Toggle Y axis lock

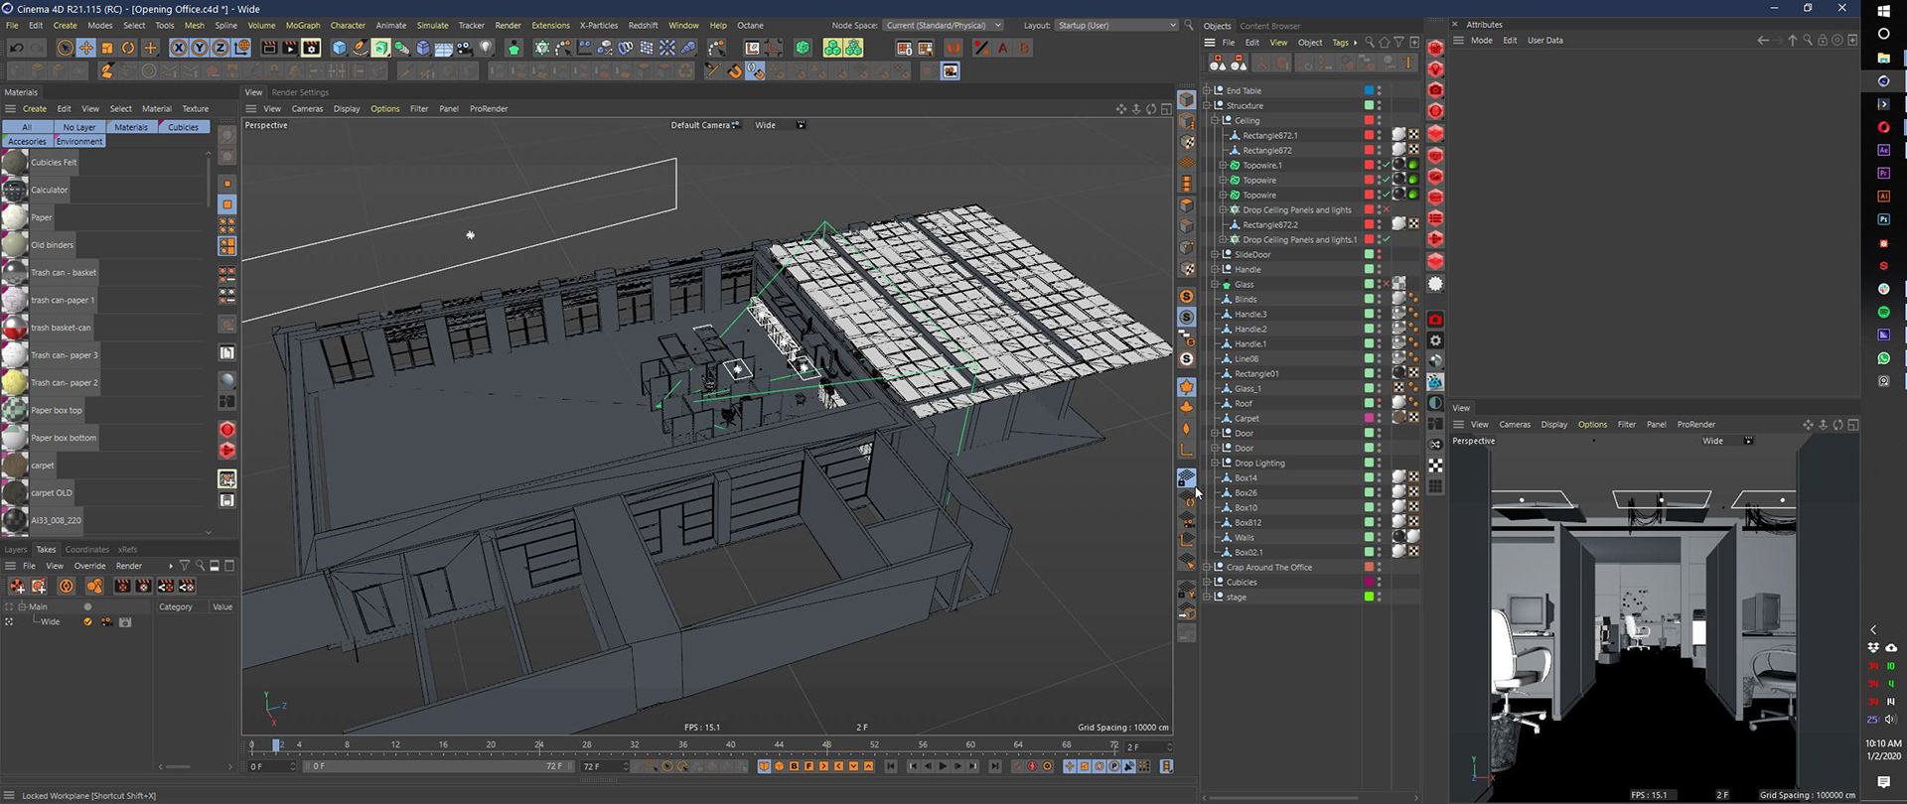tap(200, 48)
